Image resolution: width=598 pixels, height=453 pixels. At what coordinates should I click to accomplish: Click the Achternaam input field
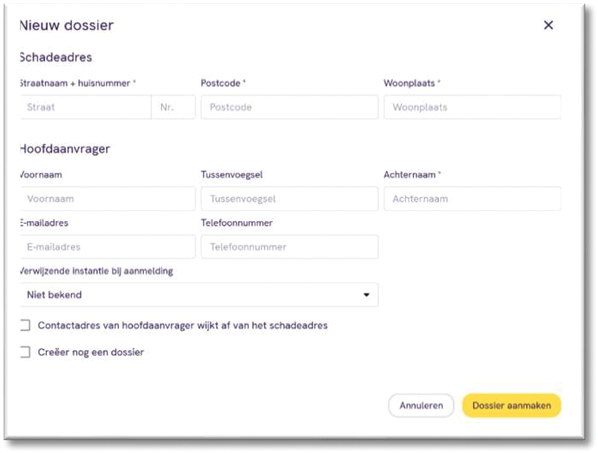click(x=472, y=198)
